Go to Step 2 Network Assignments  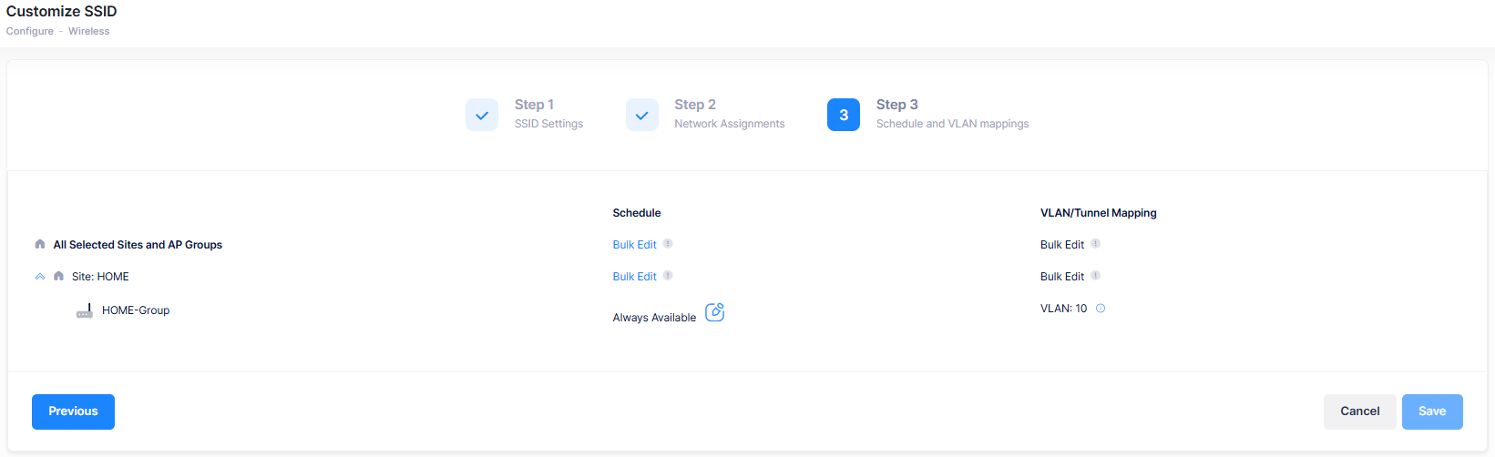[x=728, y=115]
